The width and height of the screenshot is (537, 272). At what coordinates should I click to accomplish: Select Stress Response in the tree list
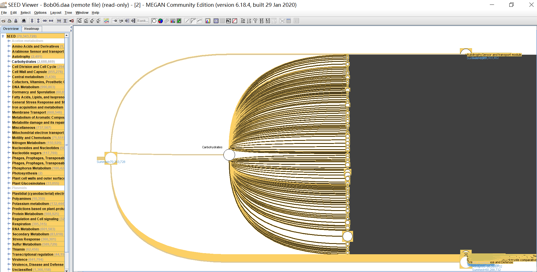point(26,239)
